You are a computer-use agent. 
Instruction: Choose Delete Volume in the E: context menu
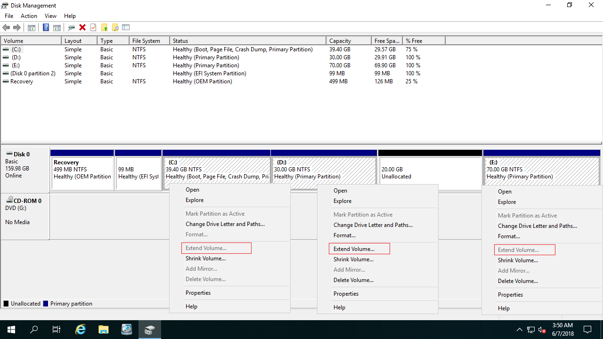coord(518,281)
